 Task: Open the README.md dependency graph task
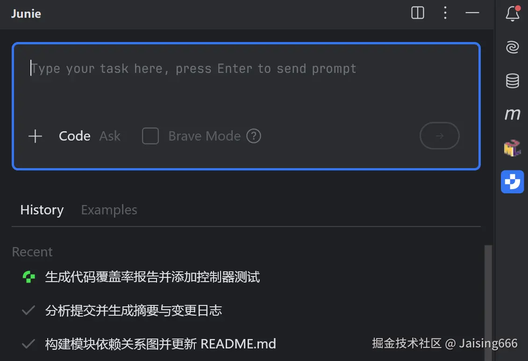click(x=160, y=344)
